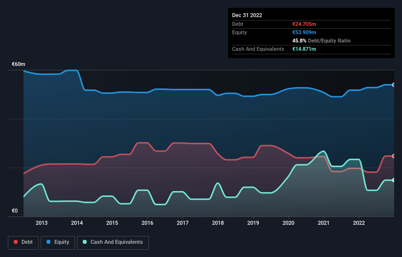The height and width of the screenshot is (257, 402).
Task: Click the teal Cash endpoint marker
Action: [x=394, y=180]
